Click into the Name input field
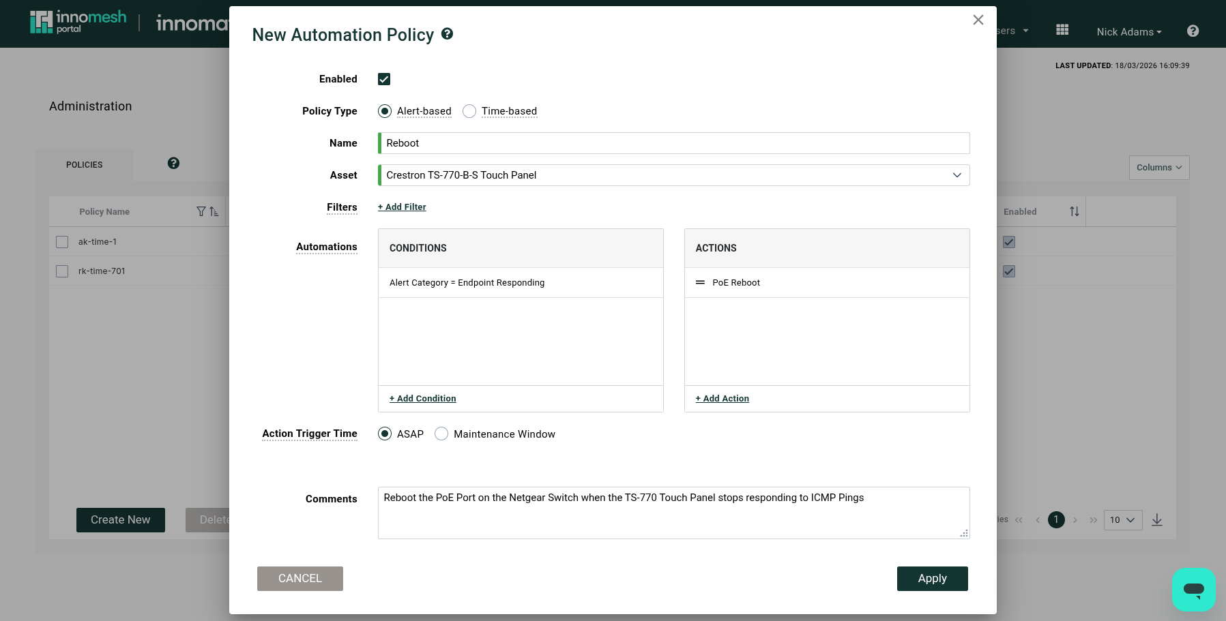 (674, 143)
